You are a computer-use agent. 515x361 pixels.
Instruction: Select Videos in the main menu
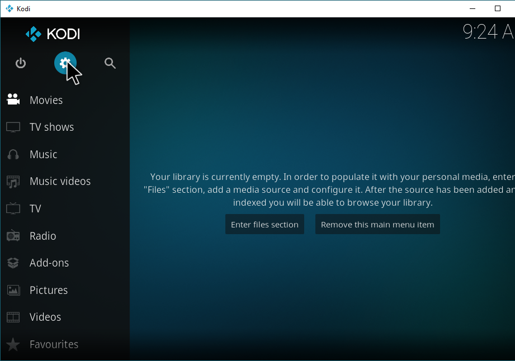tap(45, 317)
